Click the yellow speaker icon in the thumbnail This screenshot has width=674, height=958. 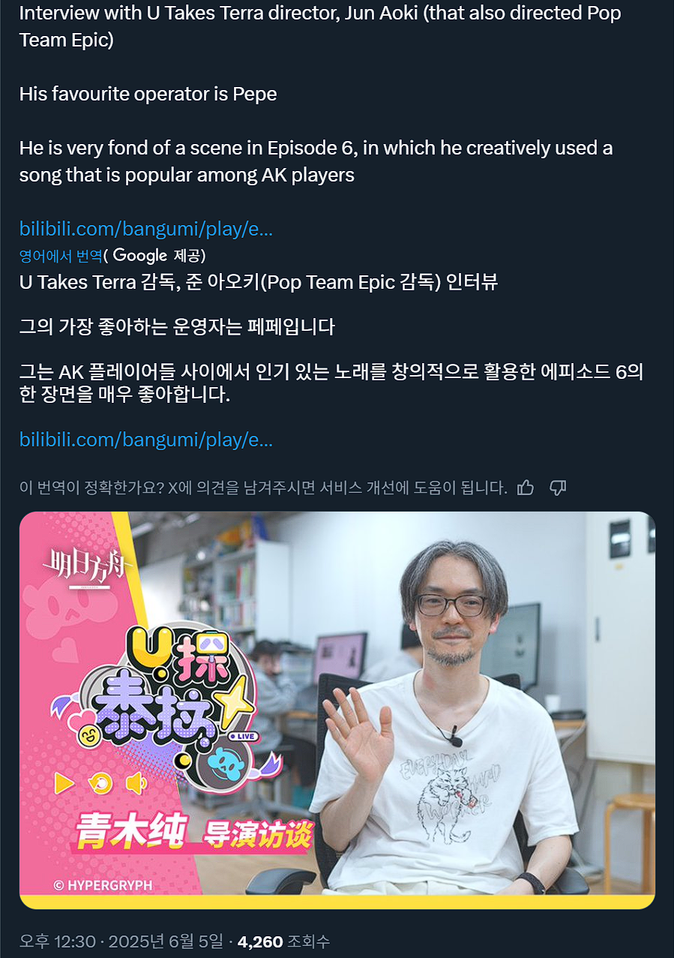click(x=136, y=784)
